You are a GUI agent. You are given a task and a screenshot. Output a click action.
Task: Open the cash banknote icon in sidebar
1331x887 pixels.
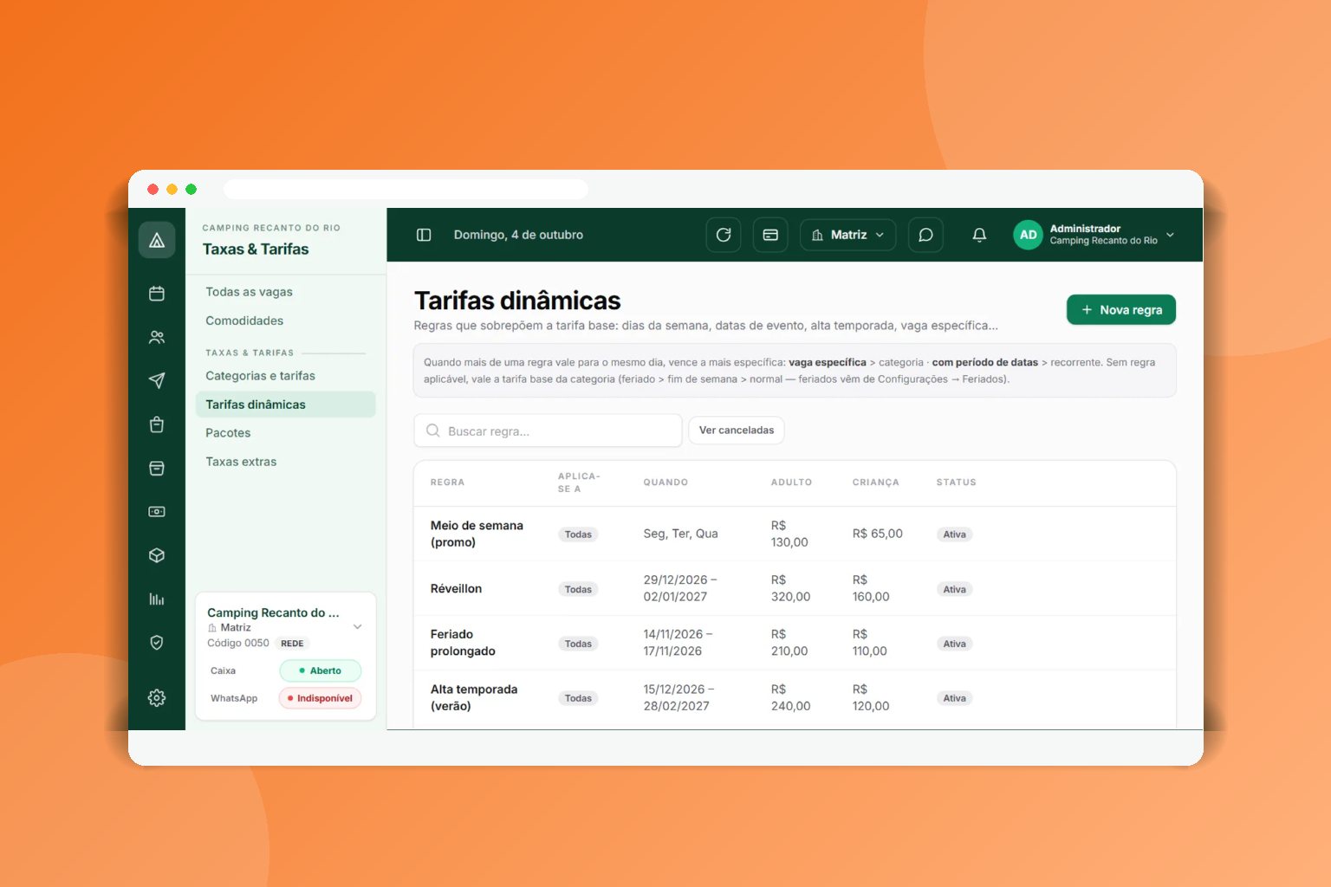tap(157, 512)
